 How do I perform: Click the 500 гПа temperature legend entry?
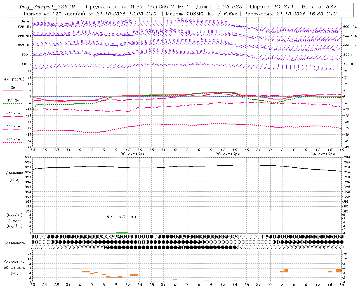pyautogui.click(x=13, y=139)
